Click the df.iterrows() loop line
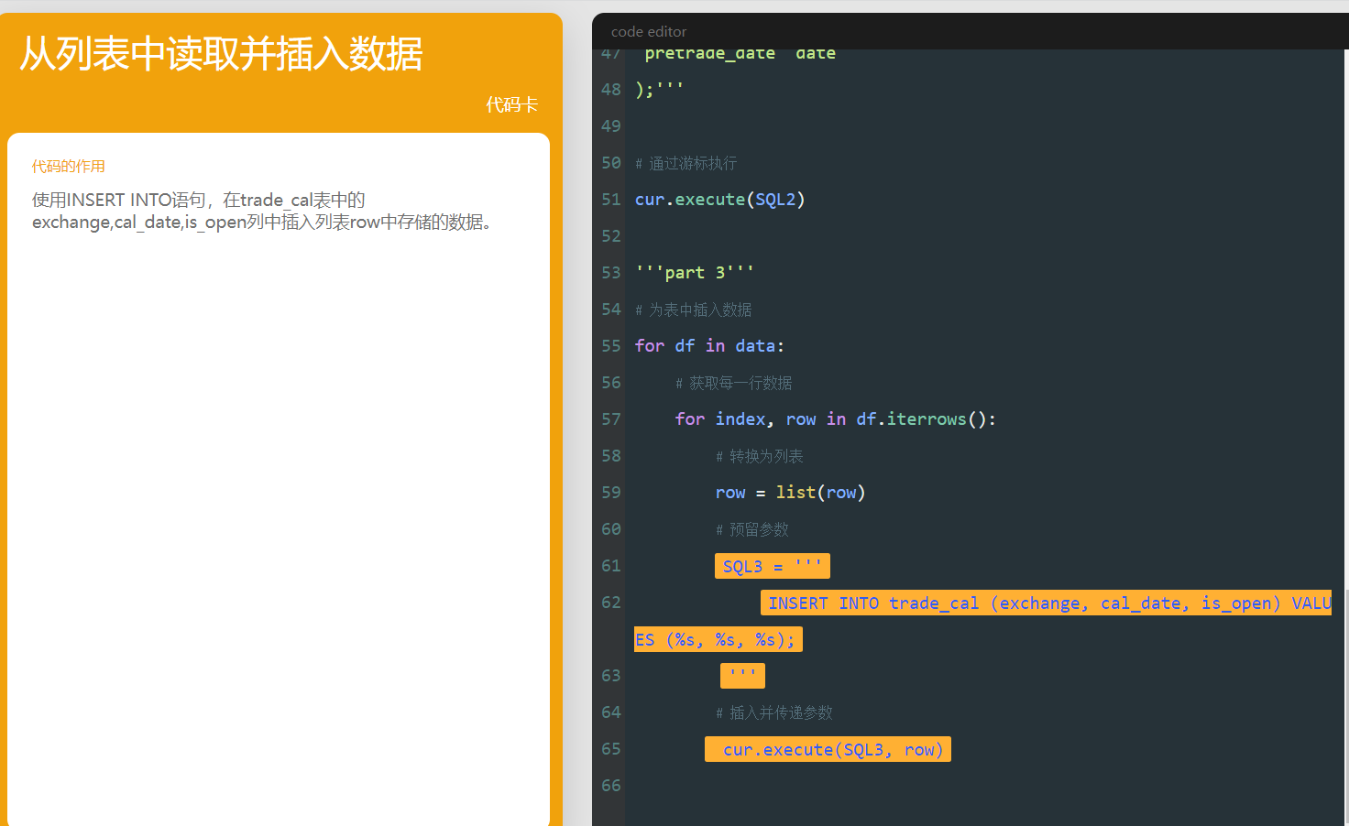 pyautogui.click(x=835, y=419)
